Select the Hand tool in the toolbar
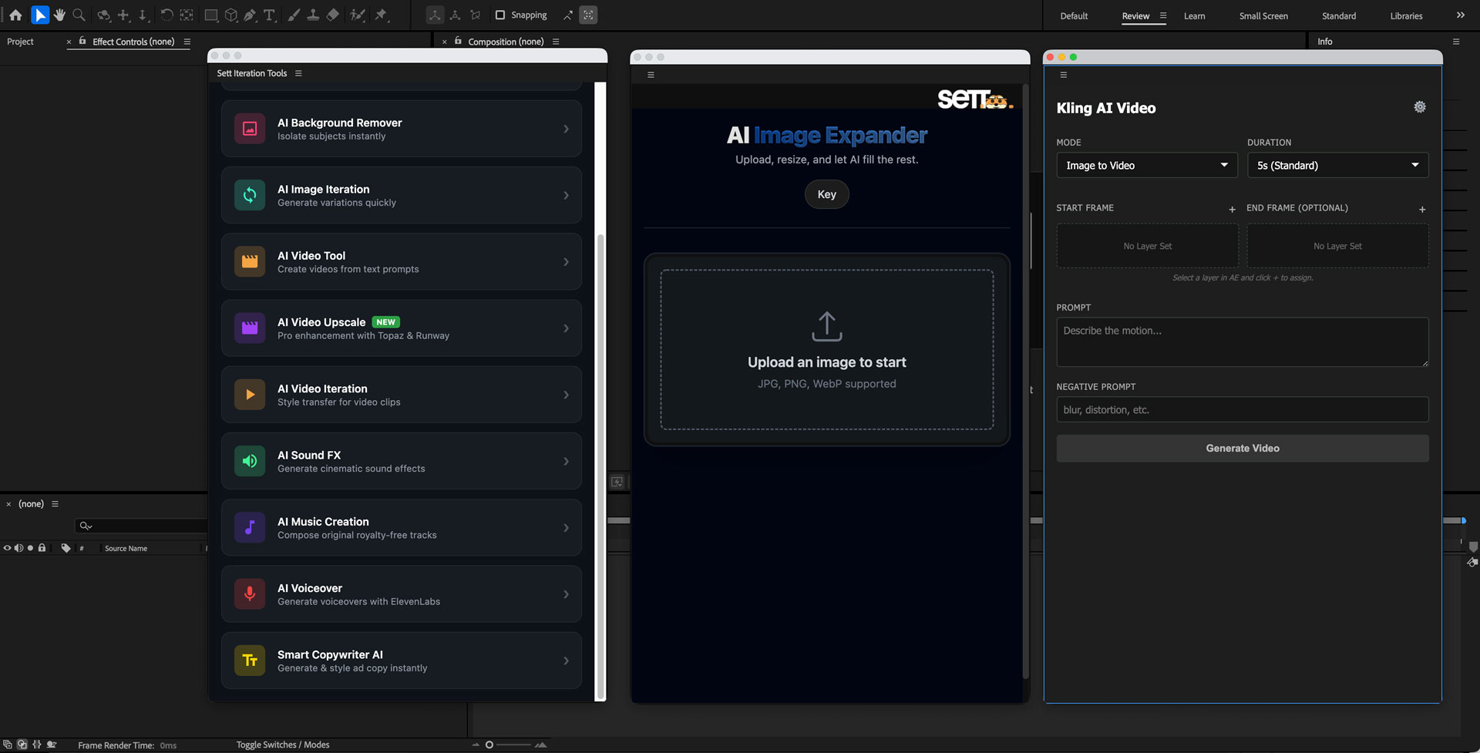 59,15
